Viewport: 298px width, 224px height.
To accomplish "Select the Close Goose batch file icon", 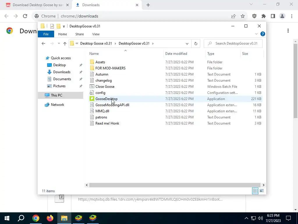I will pos(92,86).
